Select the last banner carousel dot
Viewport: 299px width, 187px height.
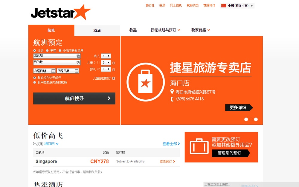pos(256,120)
